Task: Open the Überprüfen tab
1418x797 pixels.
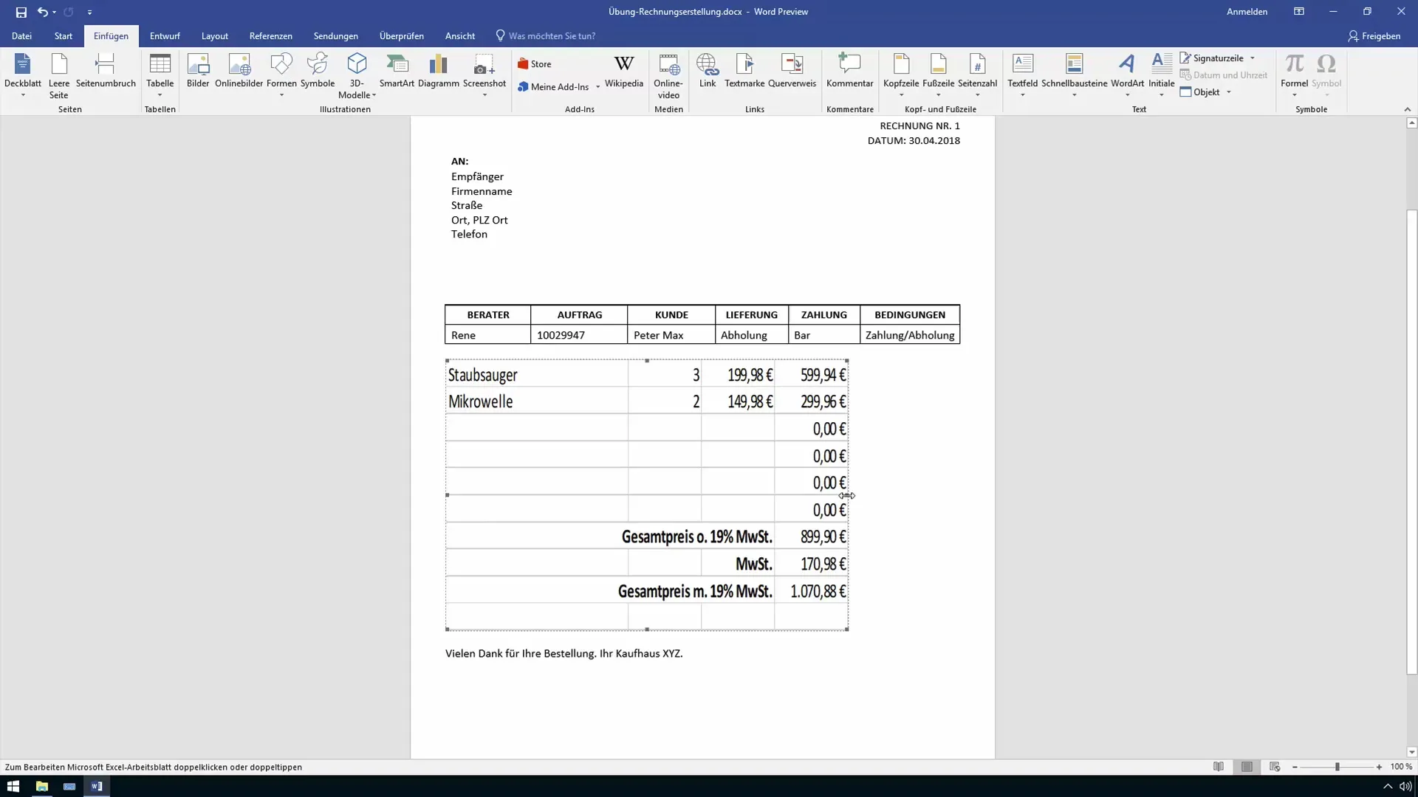Action: (x=402, y=35)
